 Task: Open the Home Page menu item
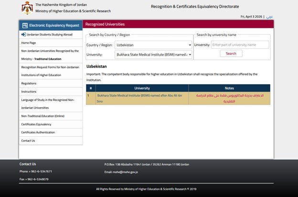29,43
